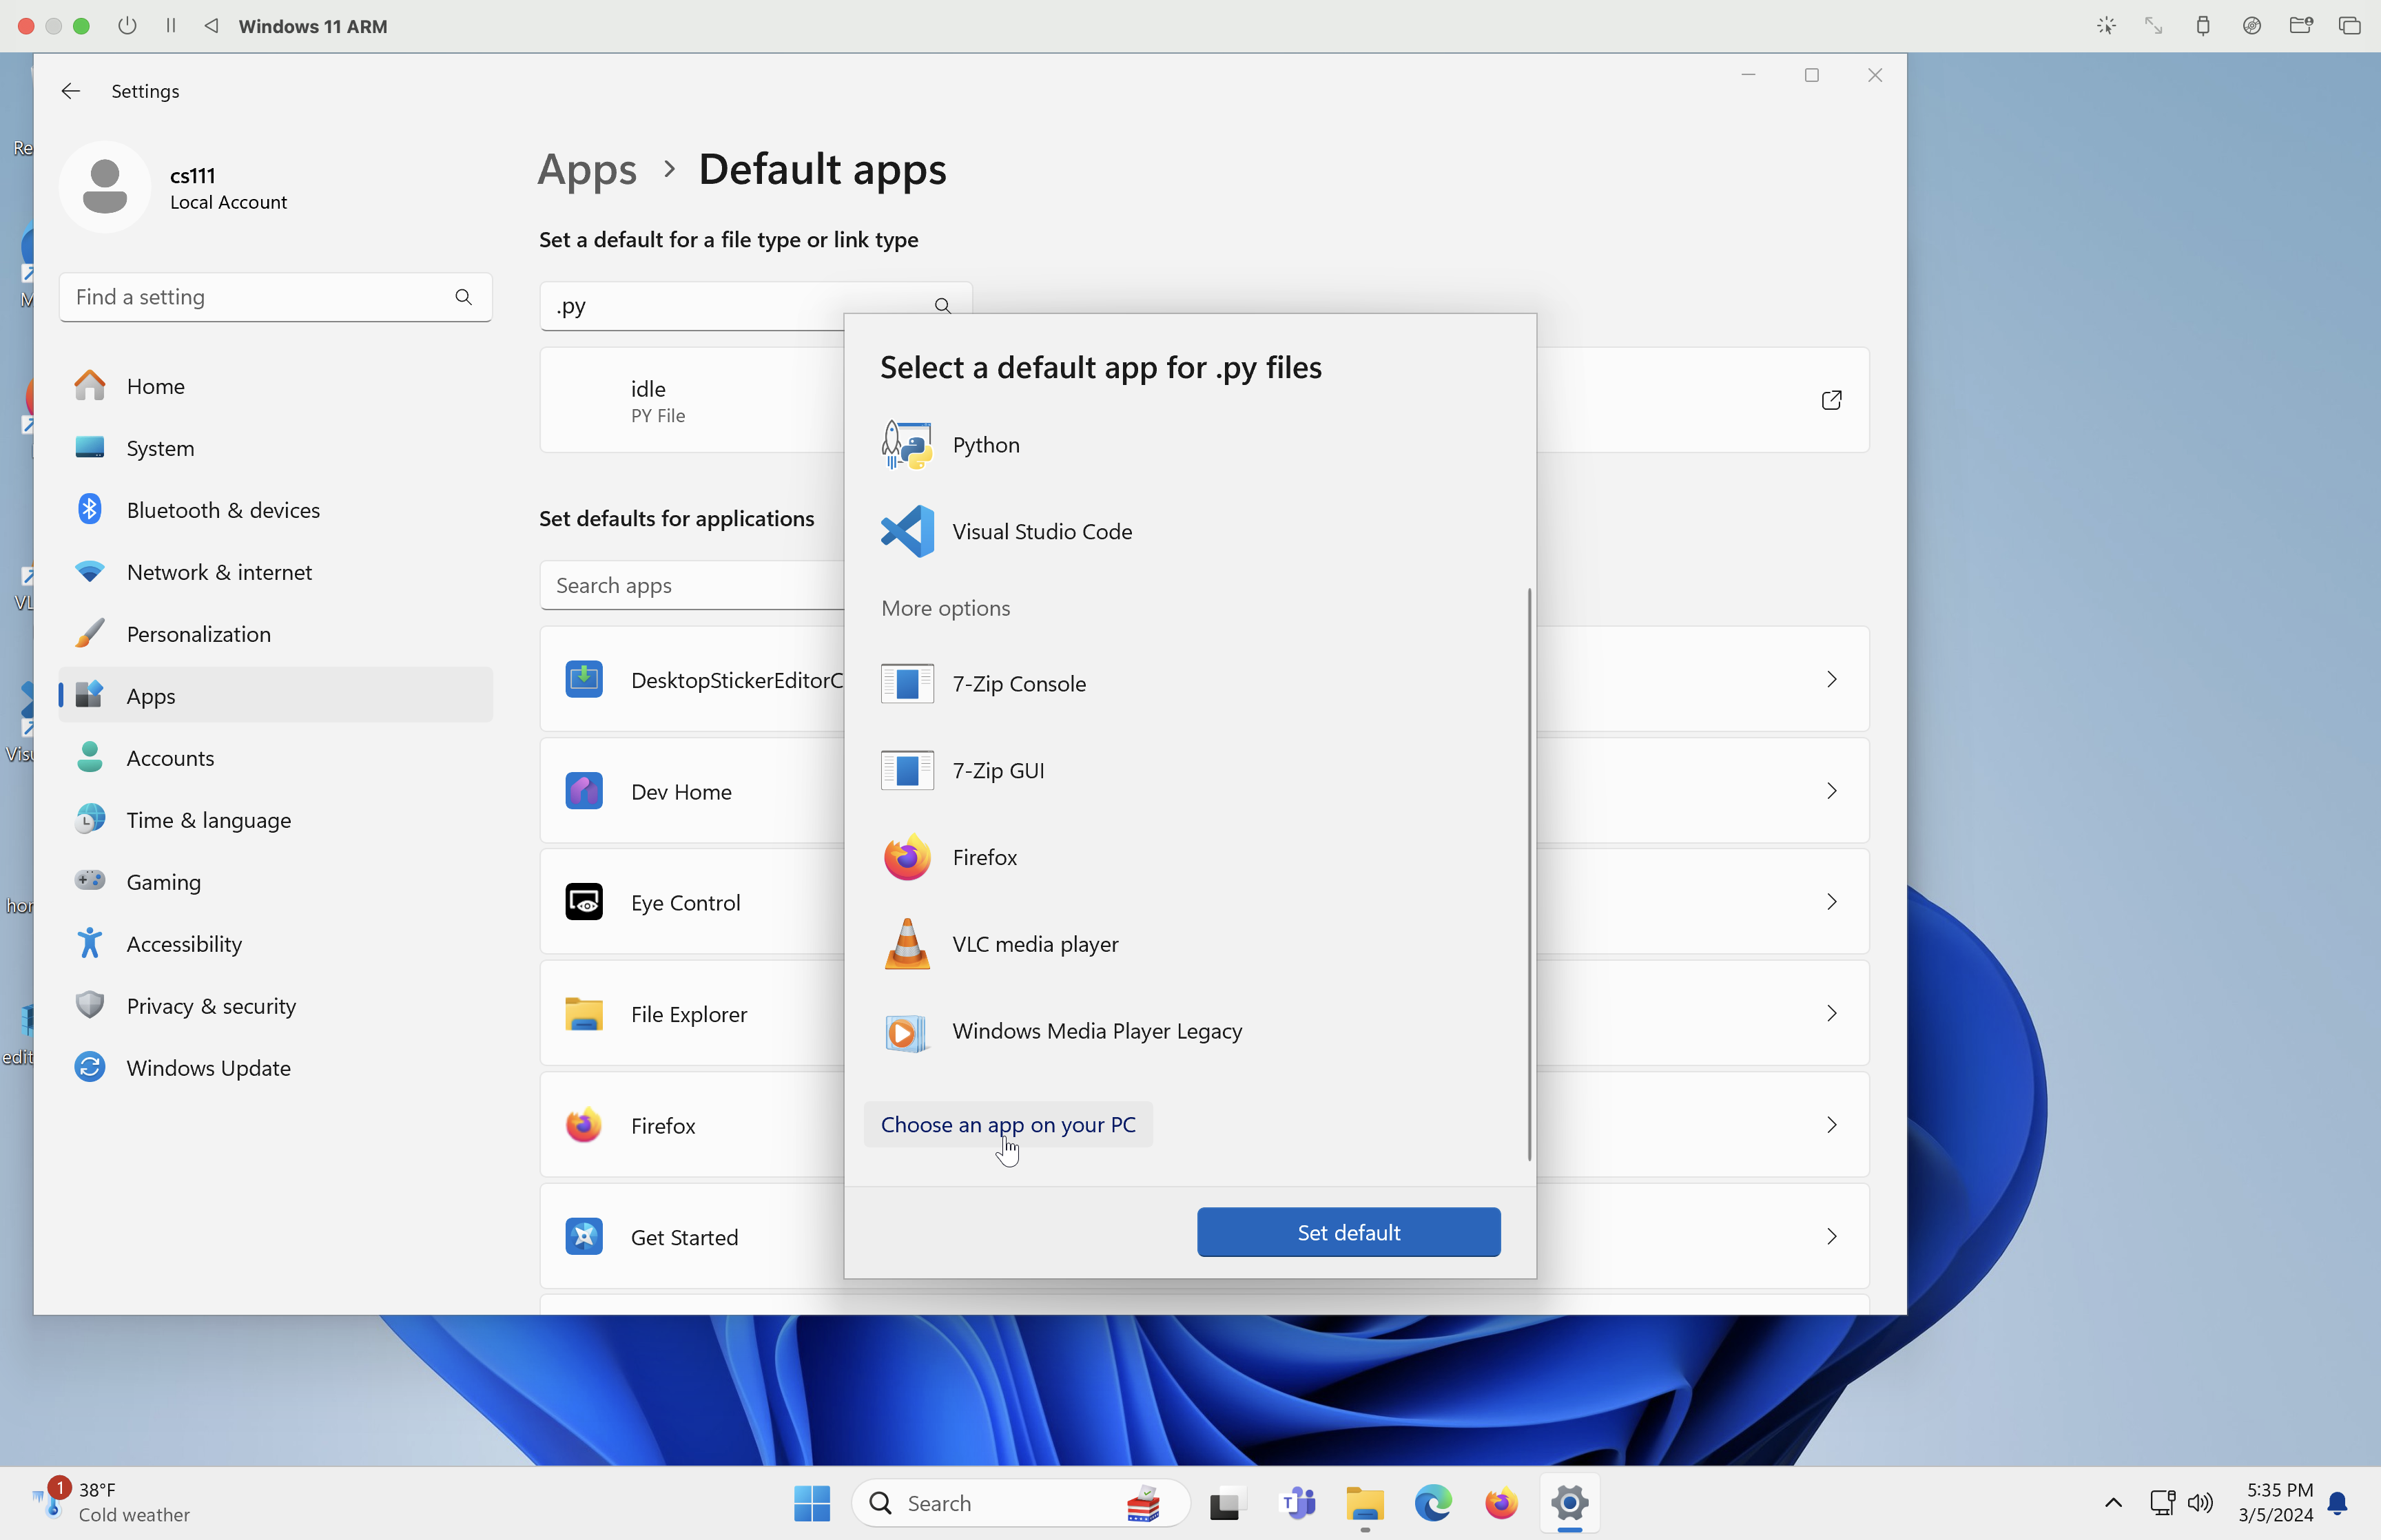Open the volume control in system tray

pyautogui.click(x=2200, y=1503)
